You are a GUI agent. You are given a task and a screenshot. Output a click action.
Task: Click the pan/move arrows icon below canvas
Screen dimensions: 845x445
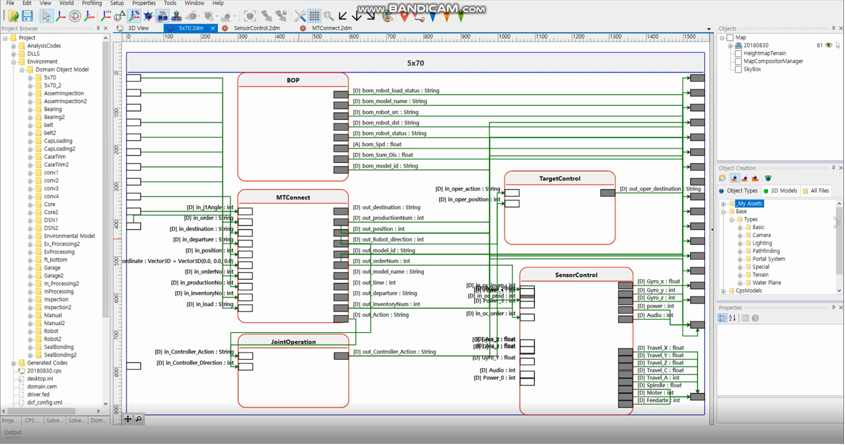click(x=128, y=419)
